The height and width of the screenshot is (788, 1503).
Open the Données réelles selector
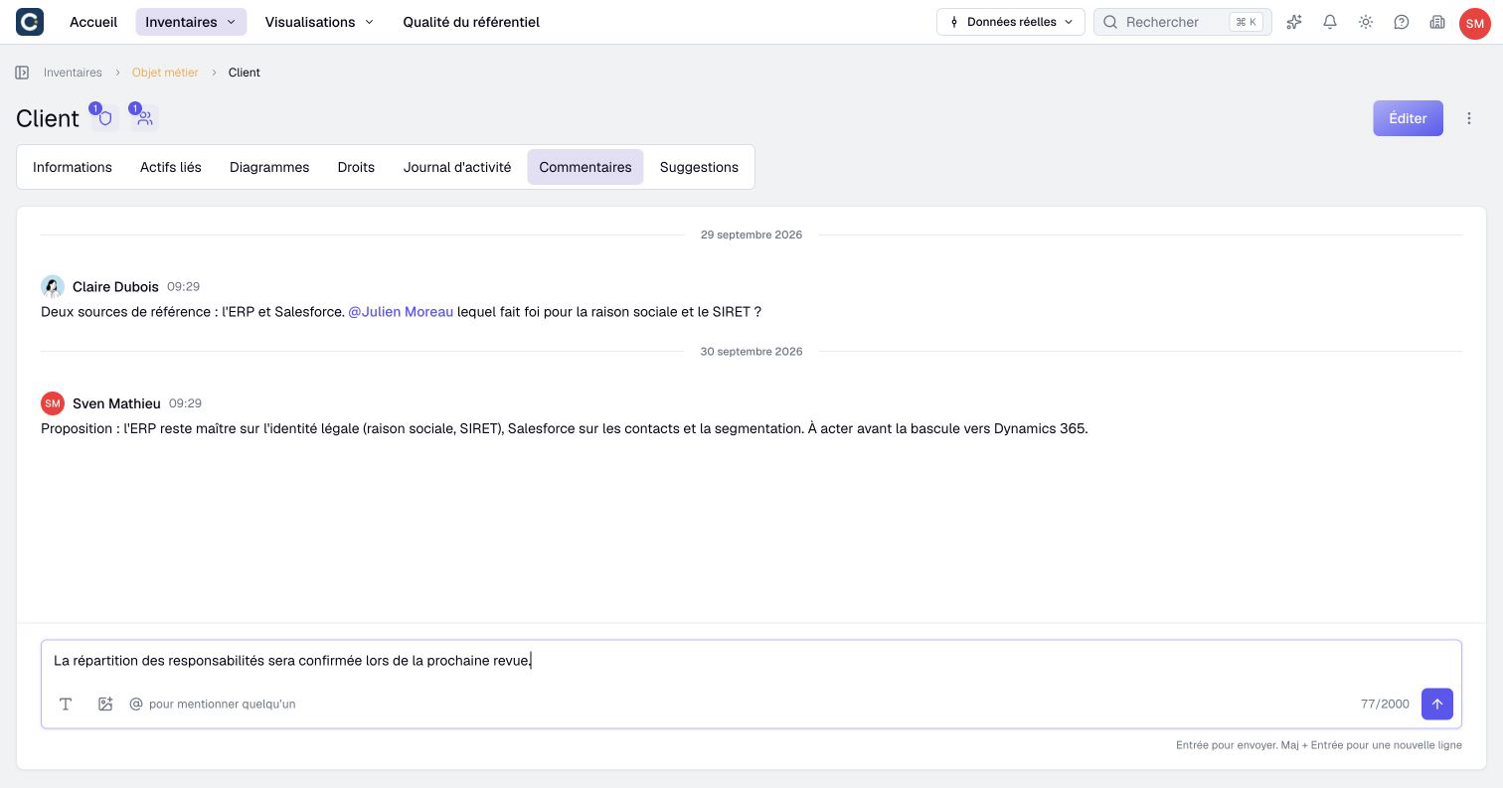pyautogui.click(x=1011, y=22)
